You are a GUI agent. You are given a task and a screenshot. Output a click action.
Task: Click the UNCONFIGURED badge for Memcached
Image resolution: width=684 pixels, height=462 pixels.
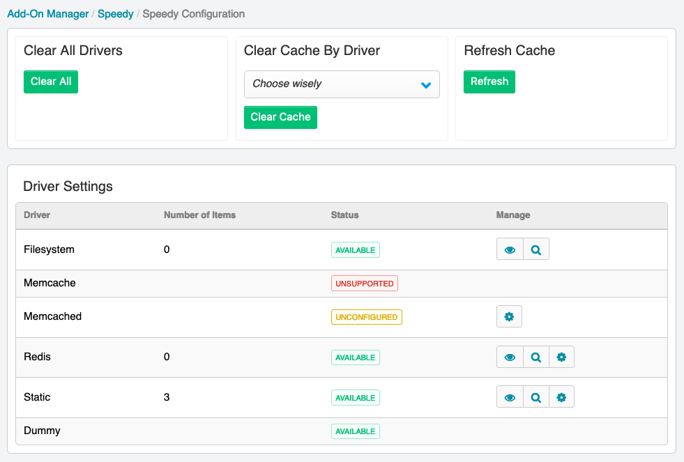pos(367,317)
